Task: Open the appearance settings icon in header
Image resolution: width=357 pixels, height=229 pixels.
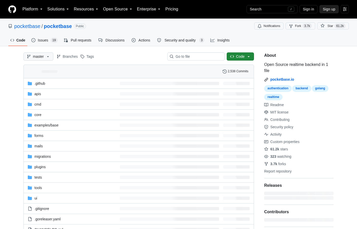Action: tap(345, 9)
